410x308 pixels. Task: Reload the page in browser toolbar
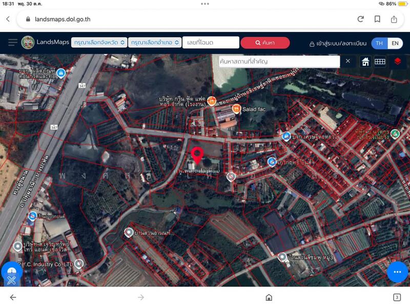tap(361, 19)
